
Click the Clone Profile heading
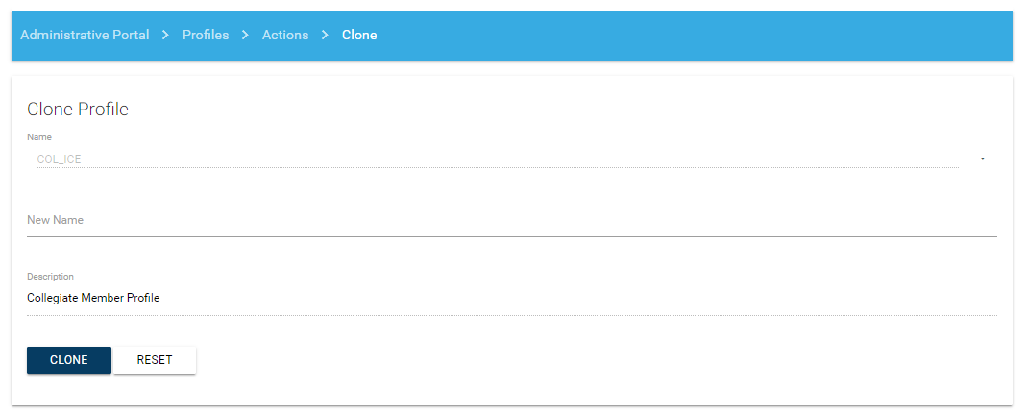(78, 110)
